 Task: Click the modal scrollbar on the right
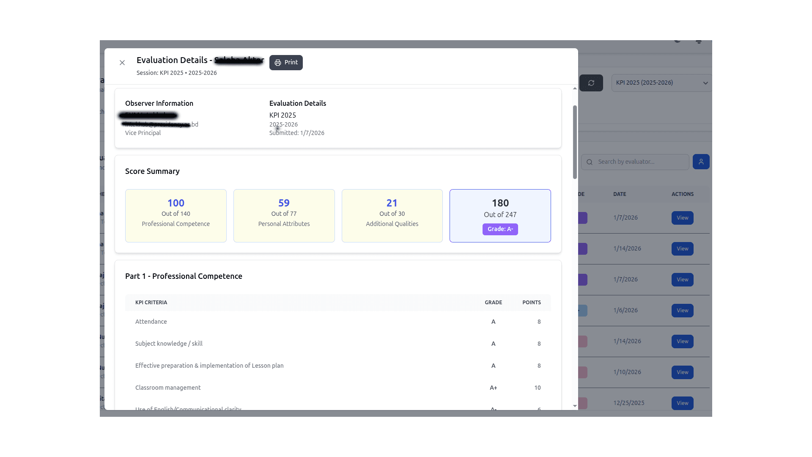[574, 140]
